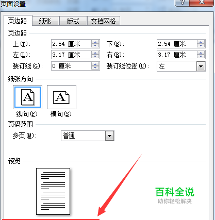Screen dimensions: 215x220
Task: Increase the left margin 左 value
Action: (x=95, y=53)
